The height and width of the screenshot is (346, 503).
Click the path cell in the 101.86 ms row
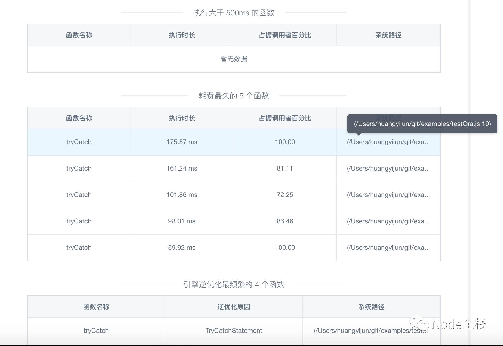click(388, 195)
